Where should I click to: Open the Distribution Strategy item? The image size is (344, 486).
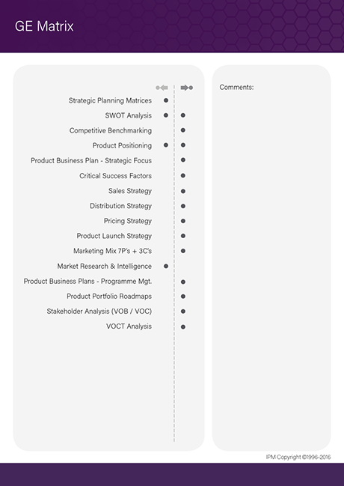[x=120, y=206]
